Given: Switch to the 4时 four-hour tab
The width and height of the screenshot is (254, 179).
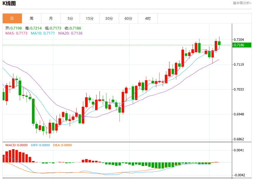Looking at the screenshot, I should tap(148, 19).
